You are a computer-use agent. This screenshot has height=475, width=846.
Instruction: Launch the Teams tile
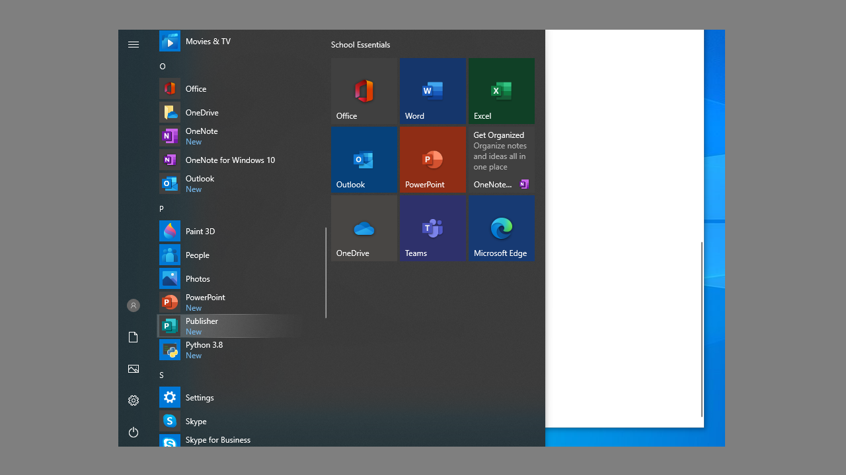433,228
